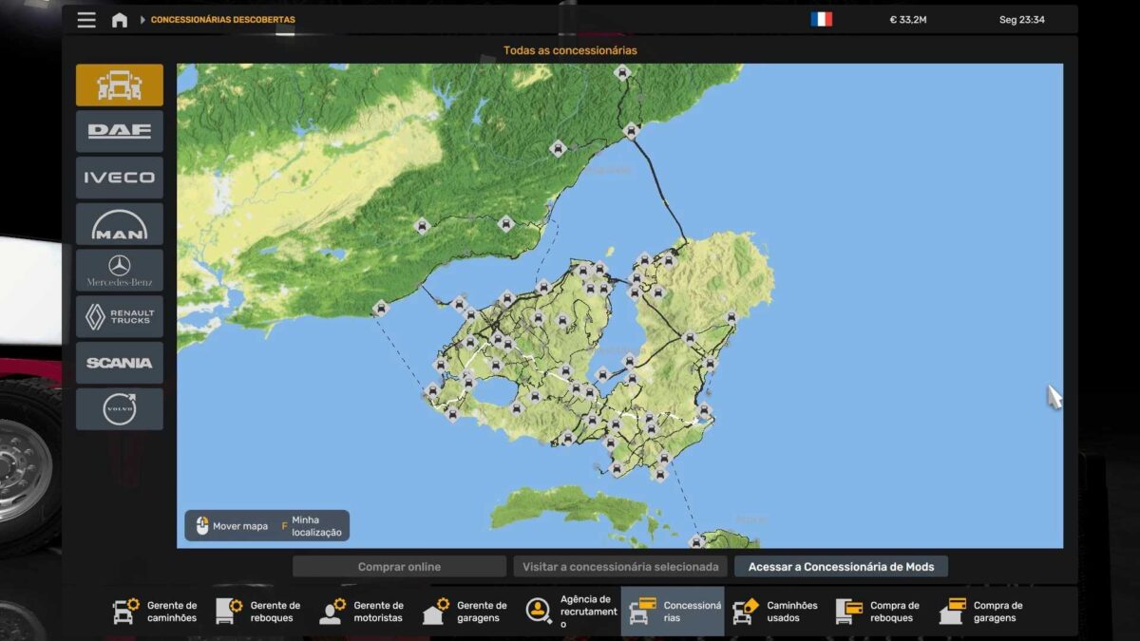1140x641 pixels.
Task: Filter dealerships by Mercedes-Benz brand
Action: 120,270
